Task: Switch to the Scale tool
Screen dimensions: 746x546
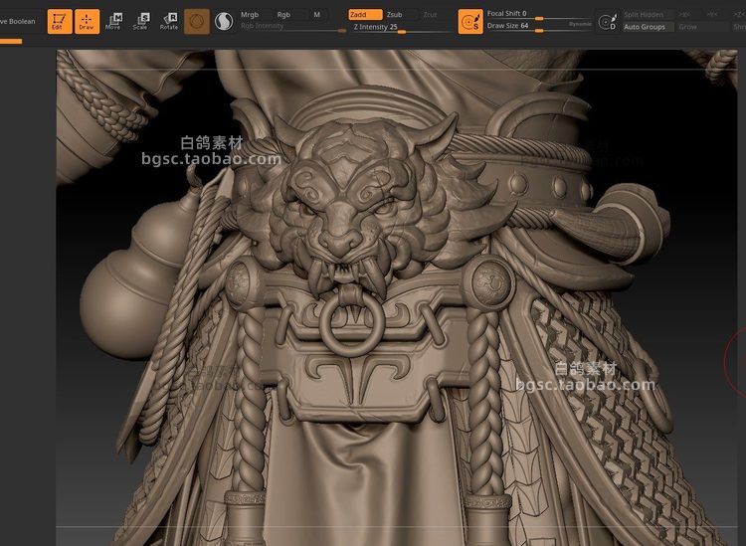Action: [x=142, y=21]
